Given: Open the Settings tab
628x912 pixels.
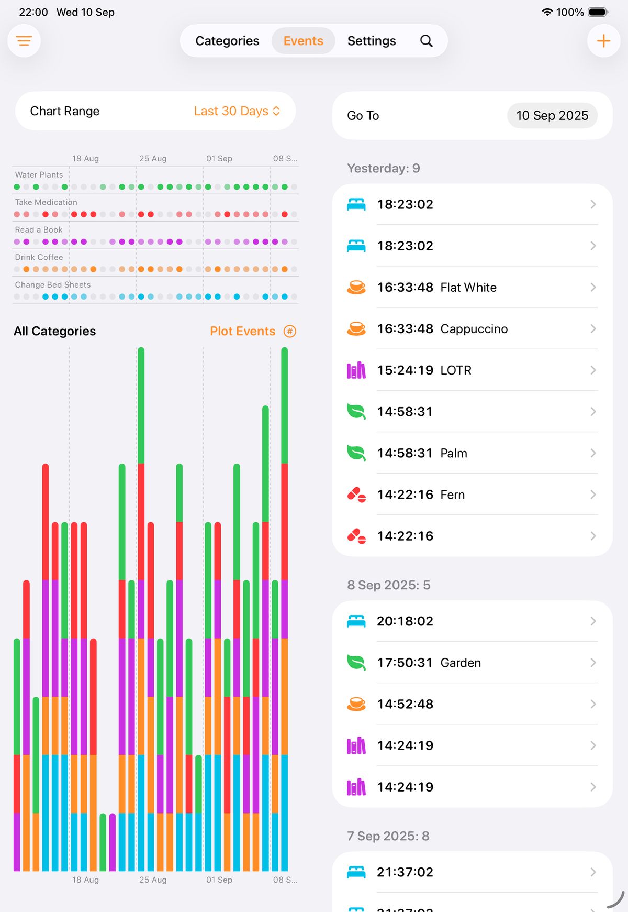Looking at the screenshot, I should click(x=372, y=41).
